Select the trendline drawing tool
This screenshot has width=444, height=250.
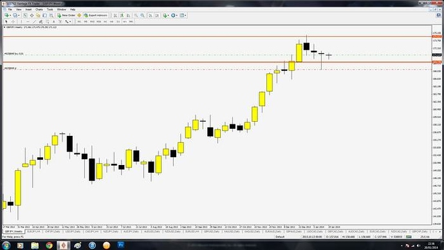[34, 21]
